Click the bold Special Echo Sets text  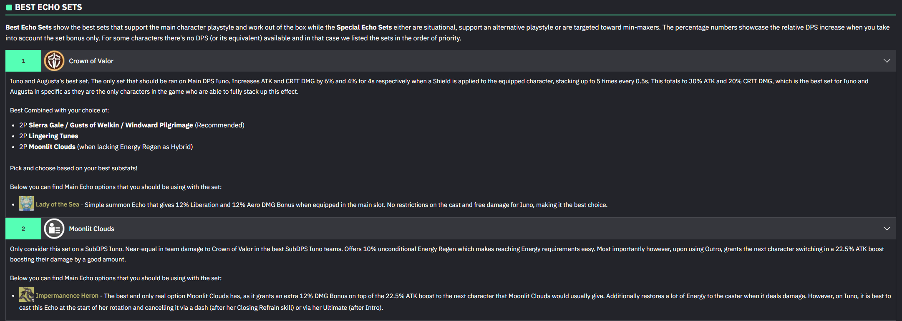364,27
